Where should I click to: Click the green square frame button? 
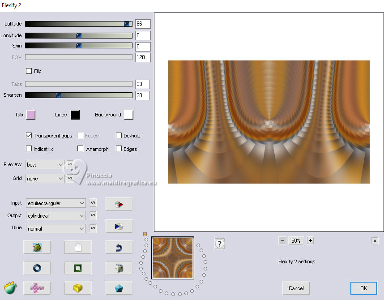pyautogui.click(x=77, y=268)
